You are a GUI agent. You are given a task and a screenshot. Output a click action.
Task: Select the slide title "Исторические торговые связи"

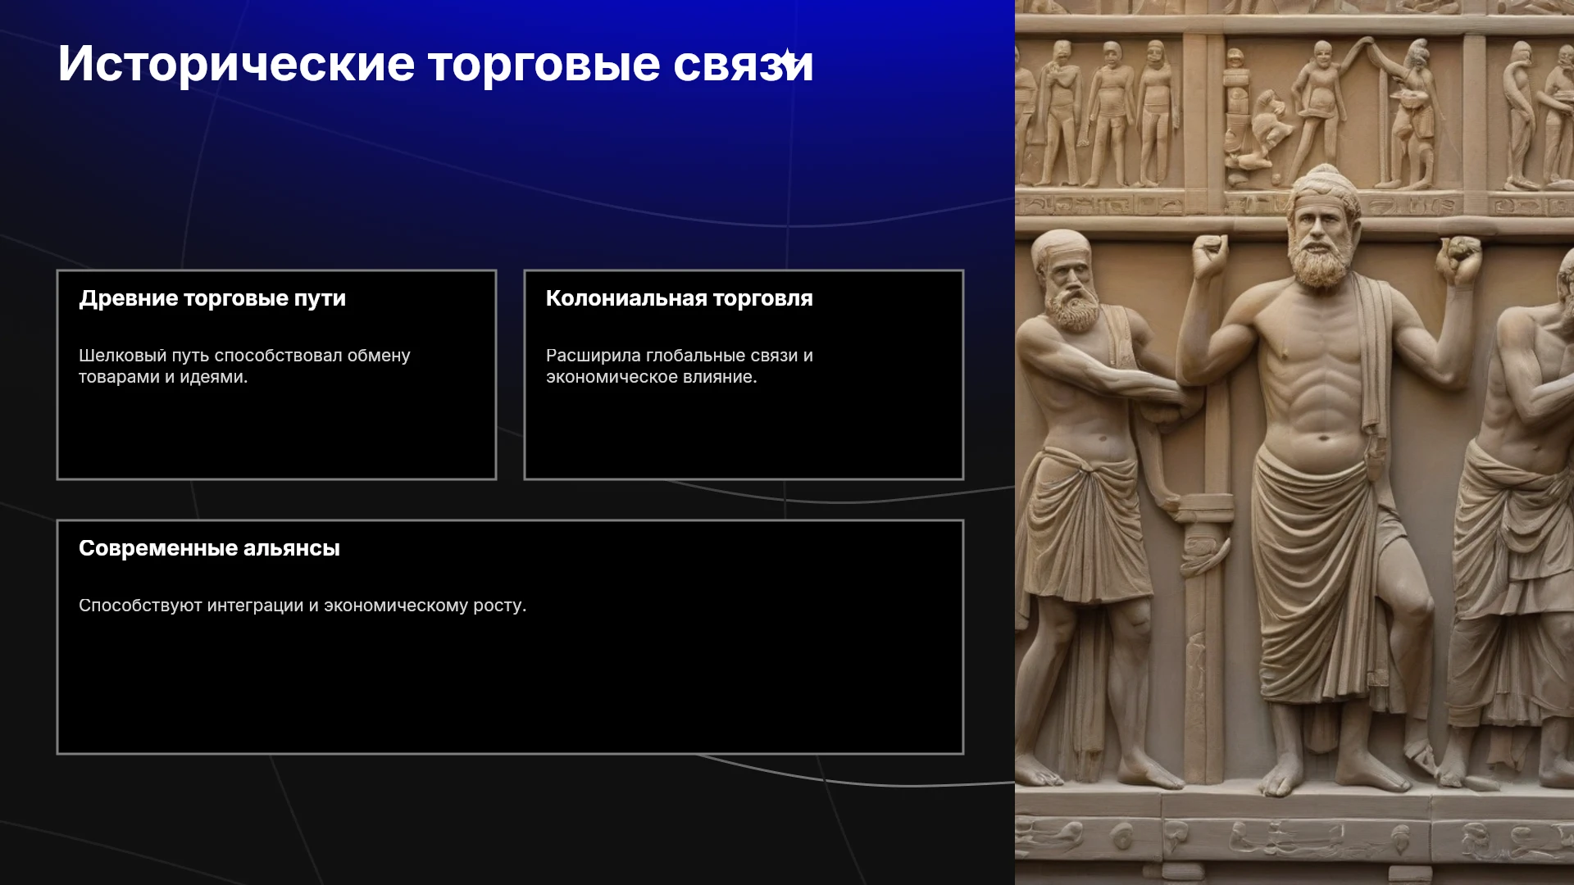pos(435,63)
